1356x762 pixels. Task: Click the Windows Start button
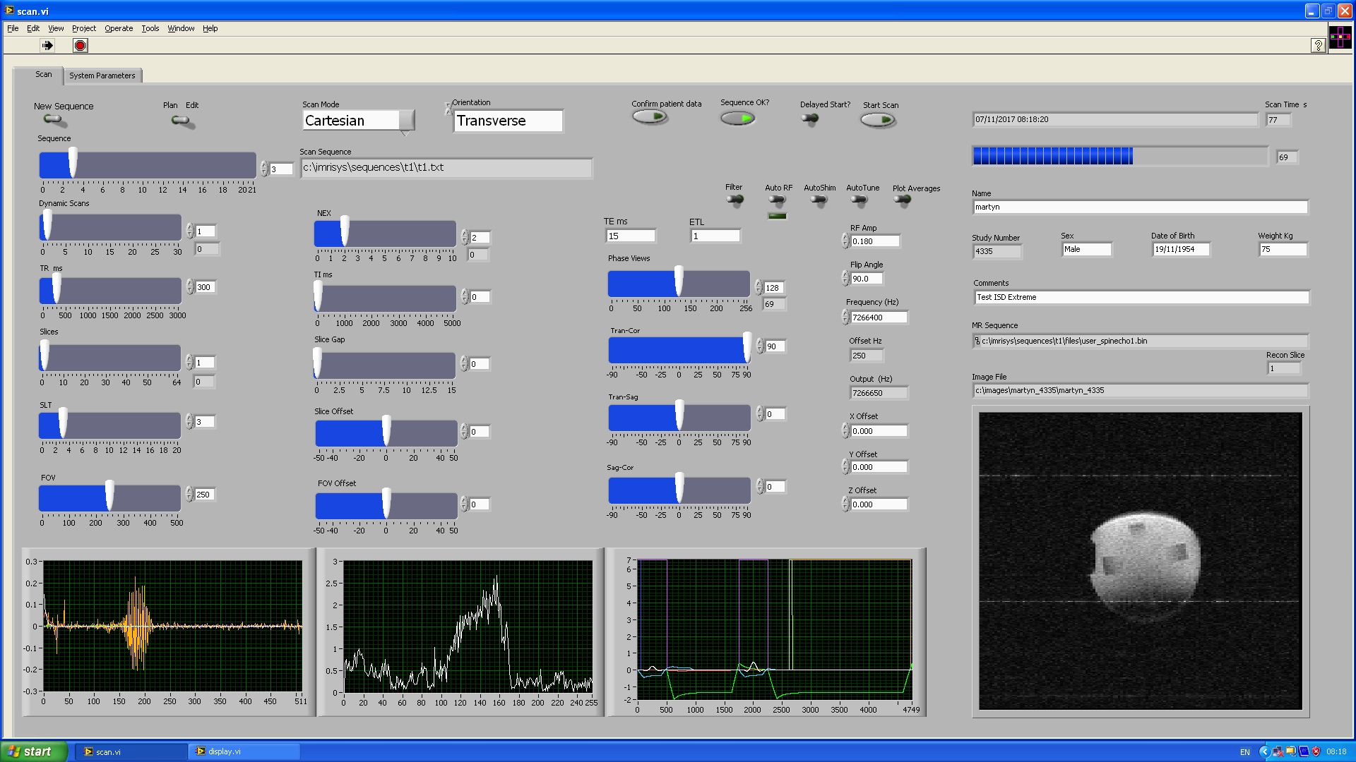[x=33, y=751]
